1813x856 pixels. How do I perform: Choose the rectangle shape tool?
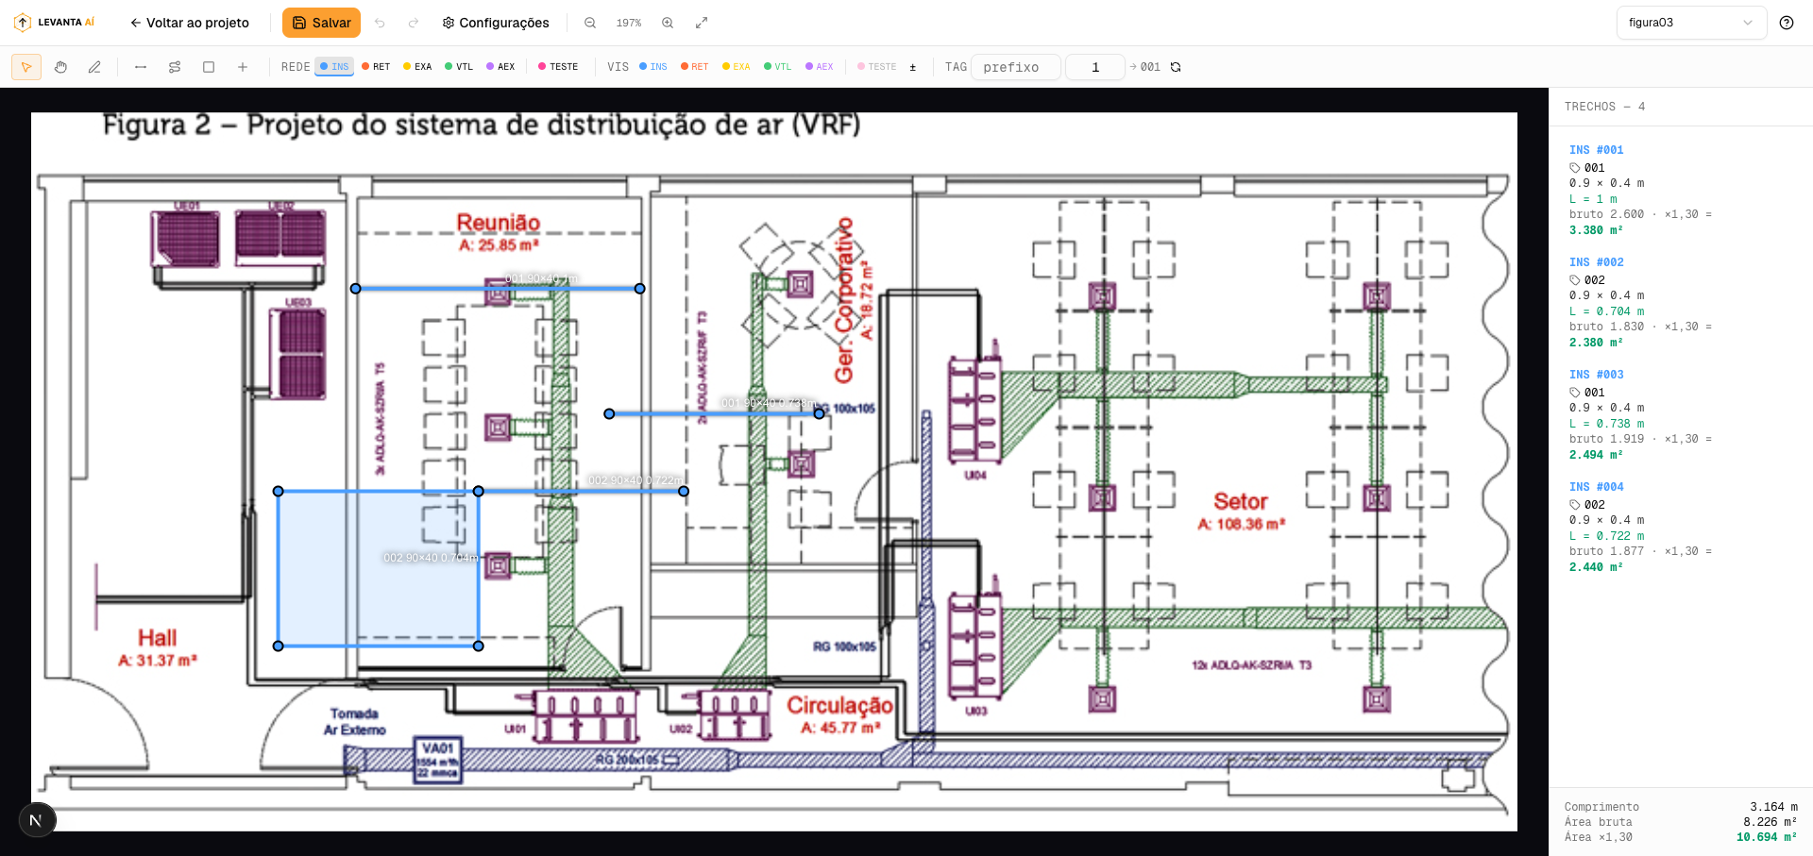(209, 67)
